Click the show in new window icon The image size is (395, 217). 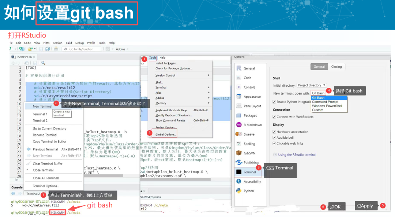26,63
